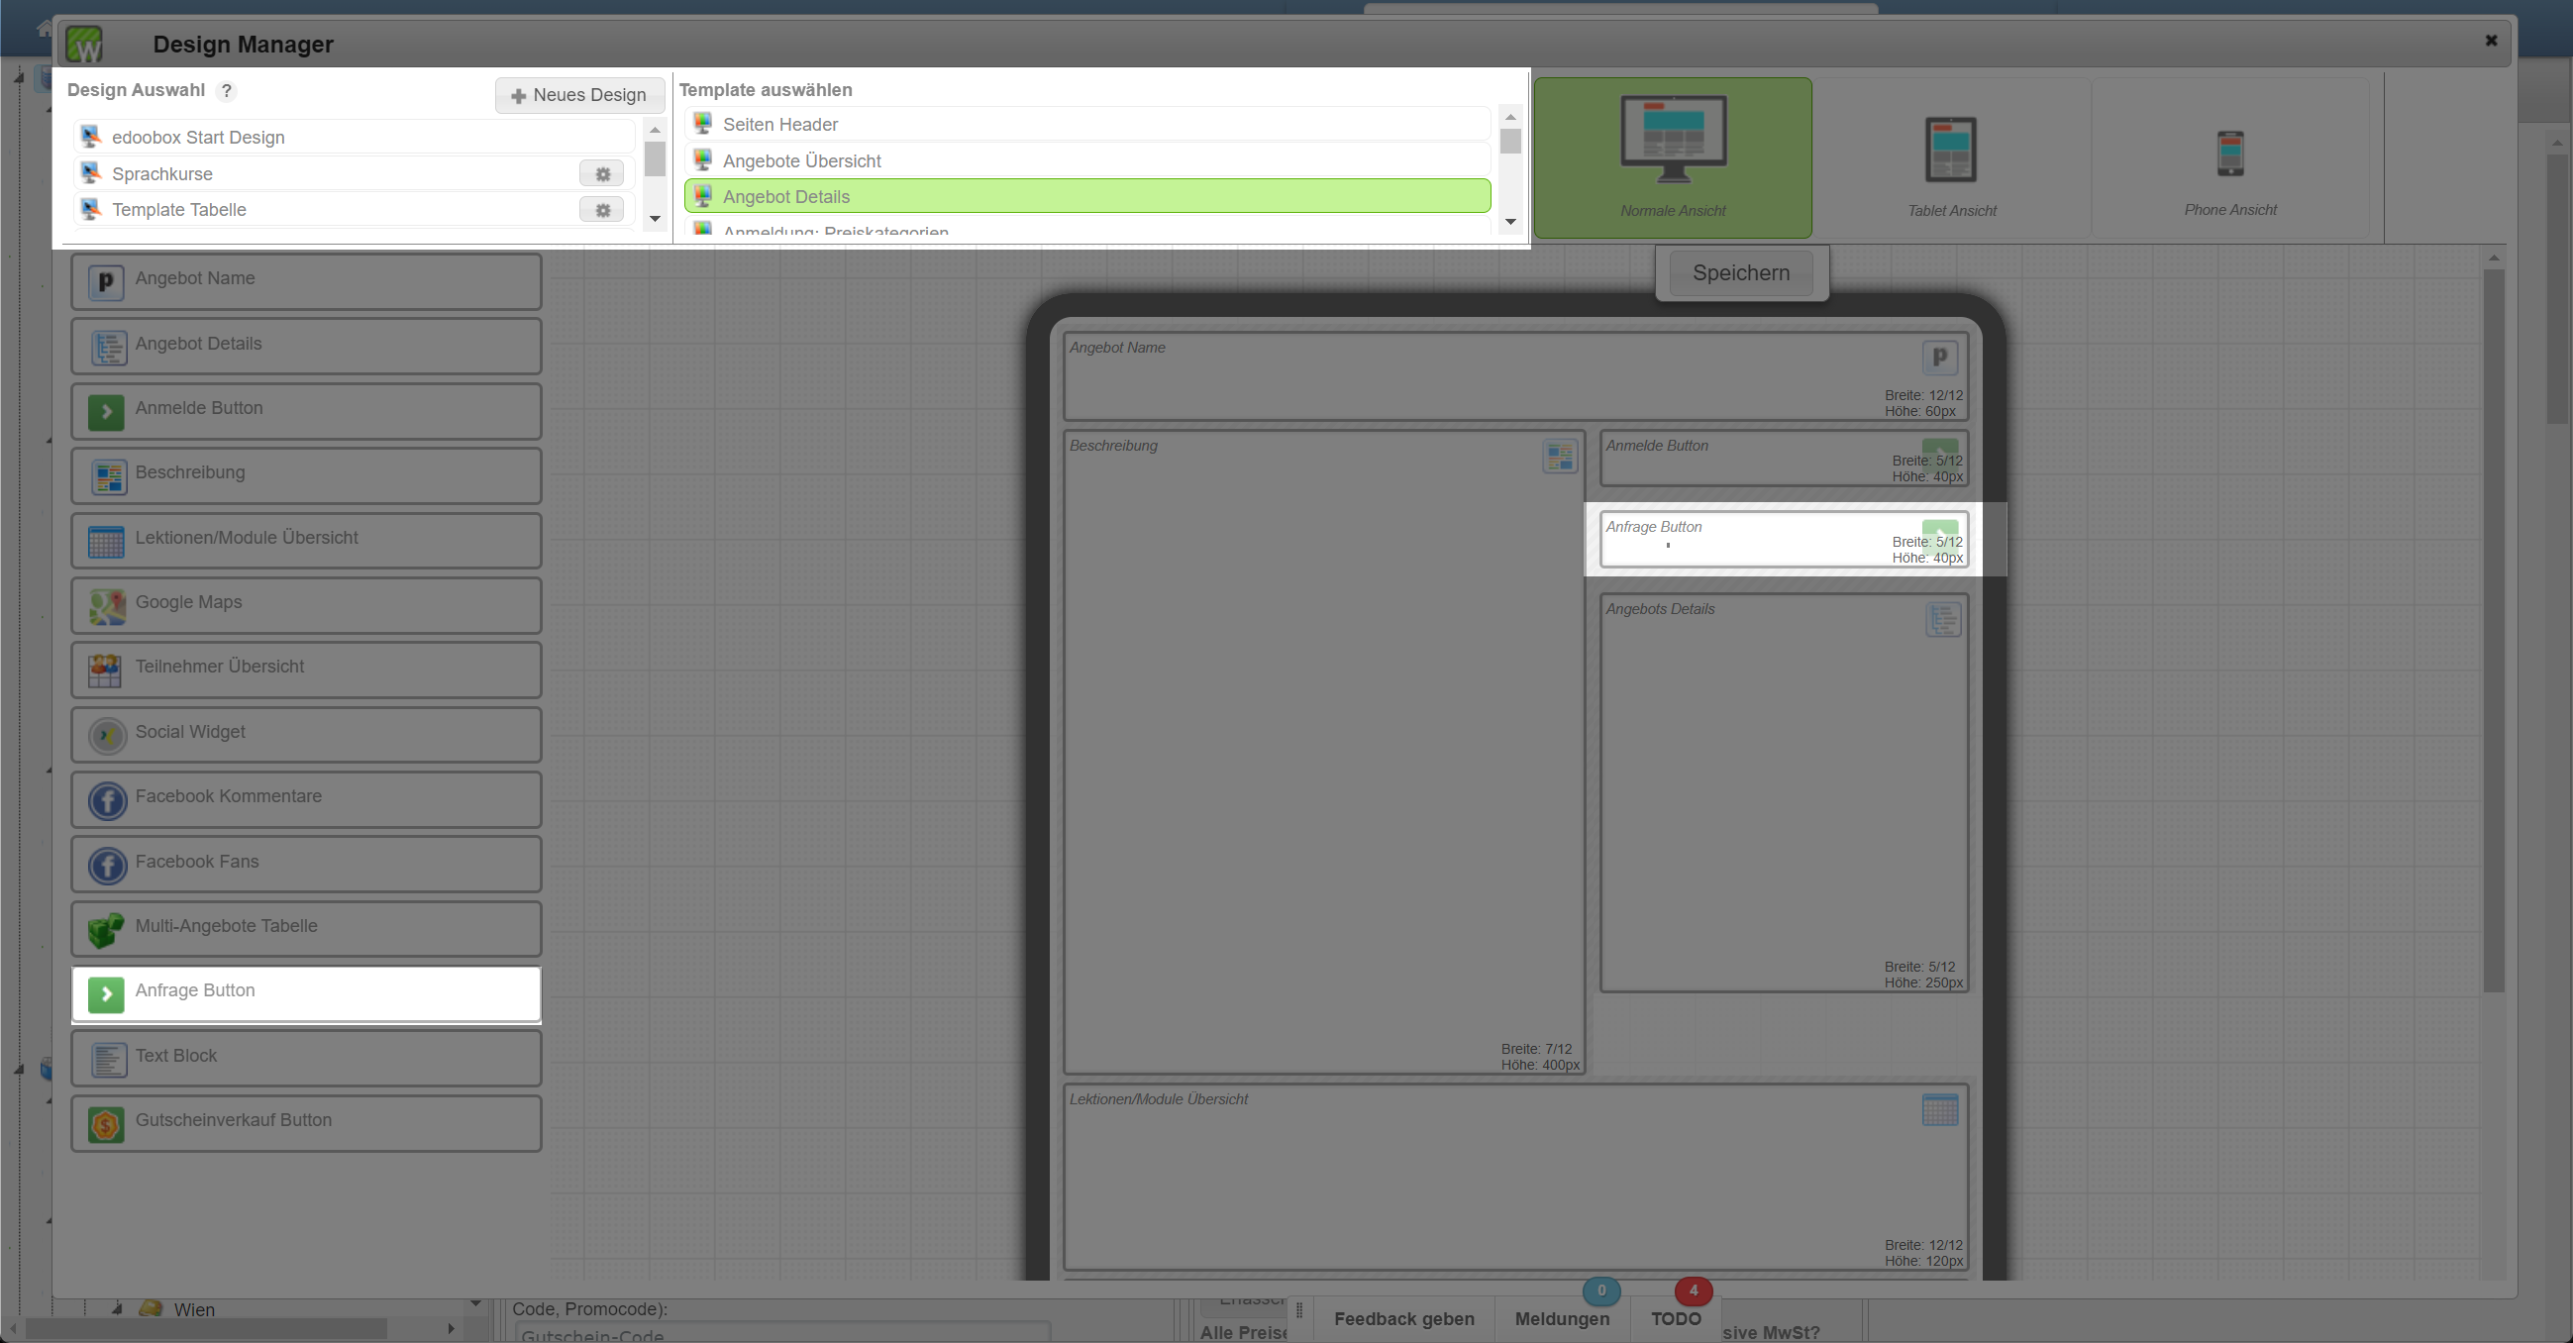Select the Angebote Übersicht template
The image size is (2573, 1343).
(801, 160)
